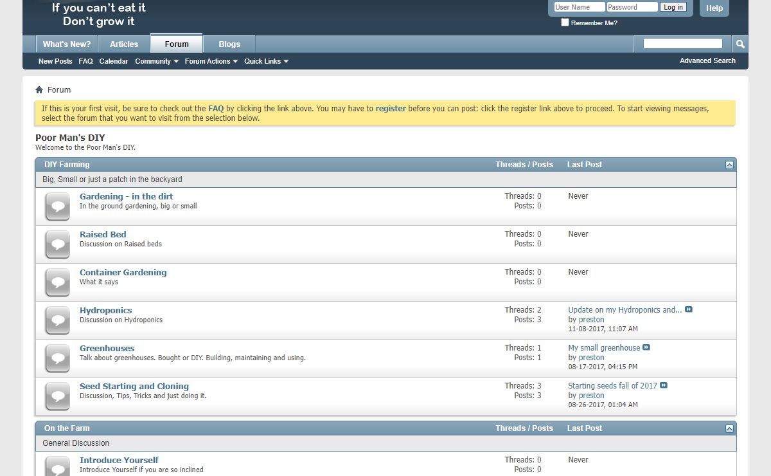The image size is (771, 476).
Task: Collapse the On the Farm category
Action: point(729,428)
